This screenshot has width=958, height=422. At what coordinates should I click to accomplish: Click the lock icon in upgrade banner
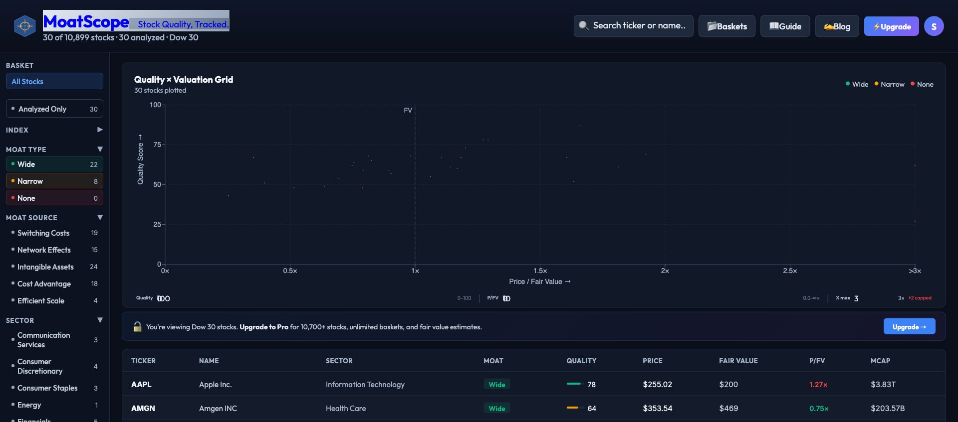pyautogui.click(x=137, y=327)
